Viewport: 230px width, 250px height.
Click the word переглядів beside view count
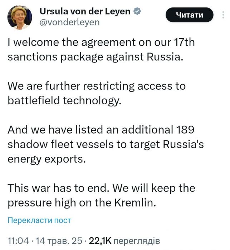137,241
